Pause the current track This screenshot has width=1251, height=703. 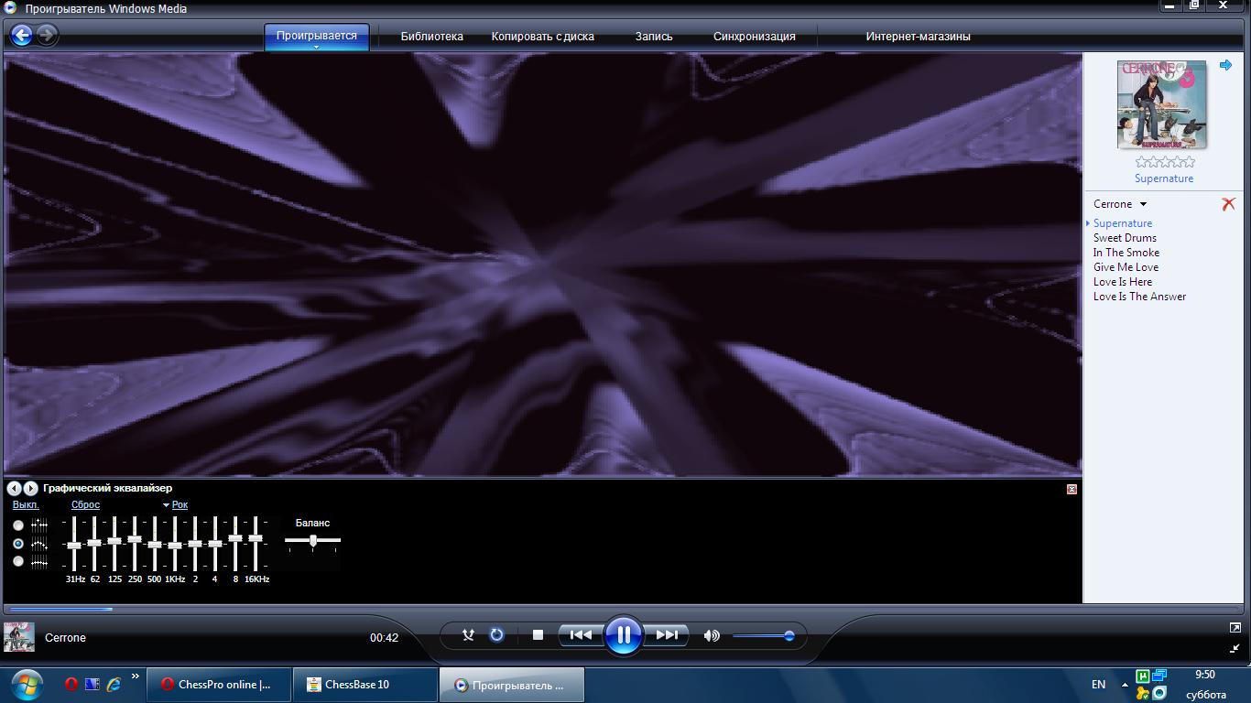(623, 634)
